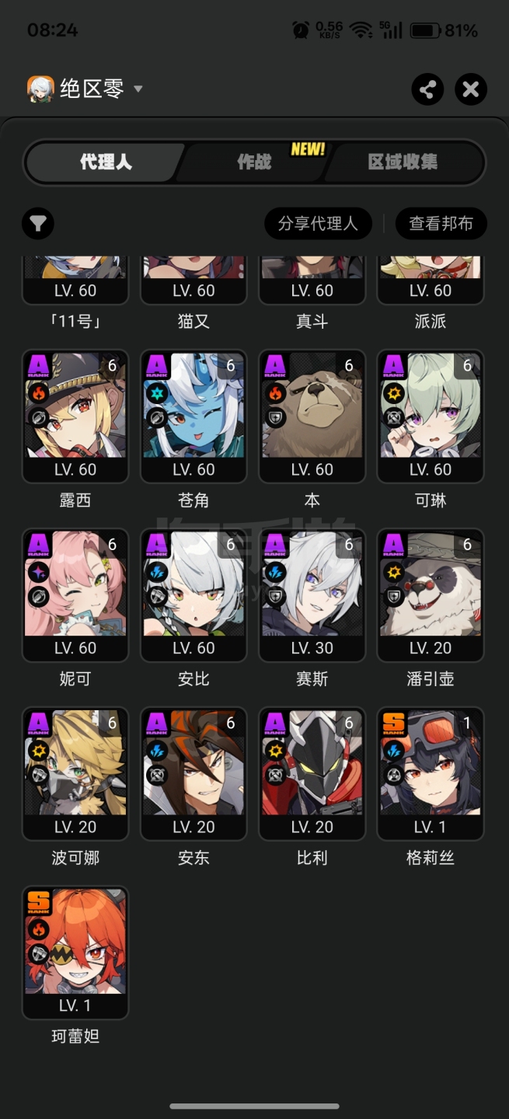Select the 代理人 tab
Image resolution: width=509 pixels, height=1119 pixels.
pos(106,162)
